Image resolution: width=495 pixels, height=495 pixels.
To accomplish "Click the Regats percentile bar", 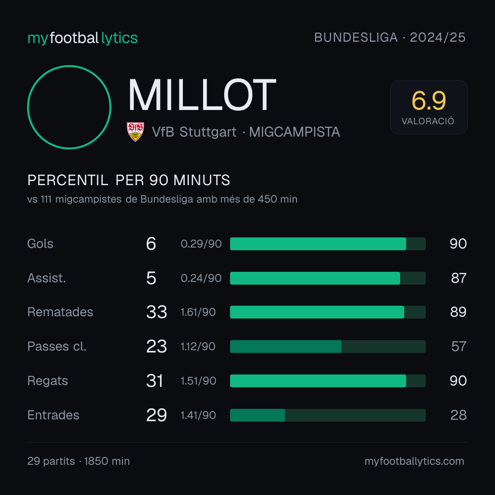I will pos(328,381).
